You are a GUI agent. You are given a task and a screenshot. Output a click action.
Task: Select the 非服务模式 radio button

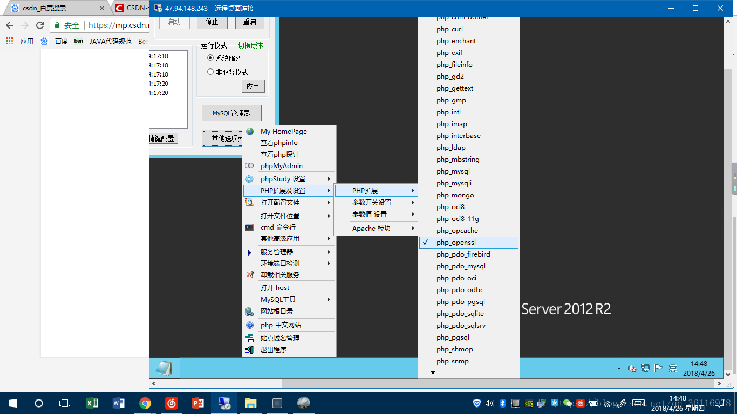click(211, 72)
